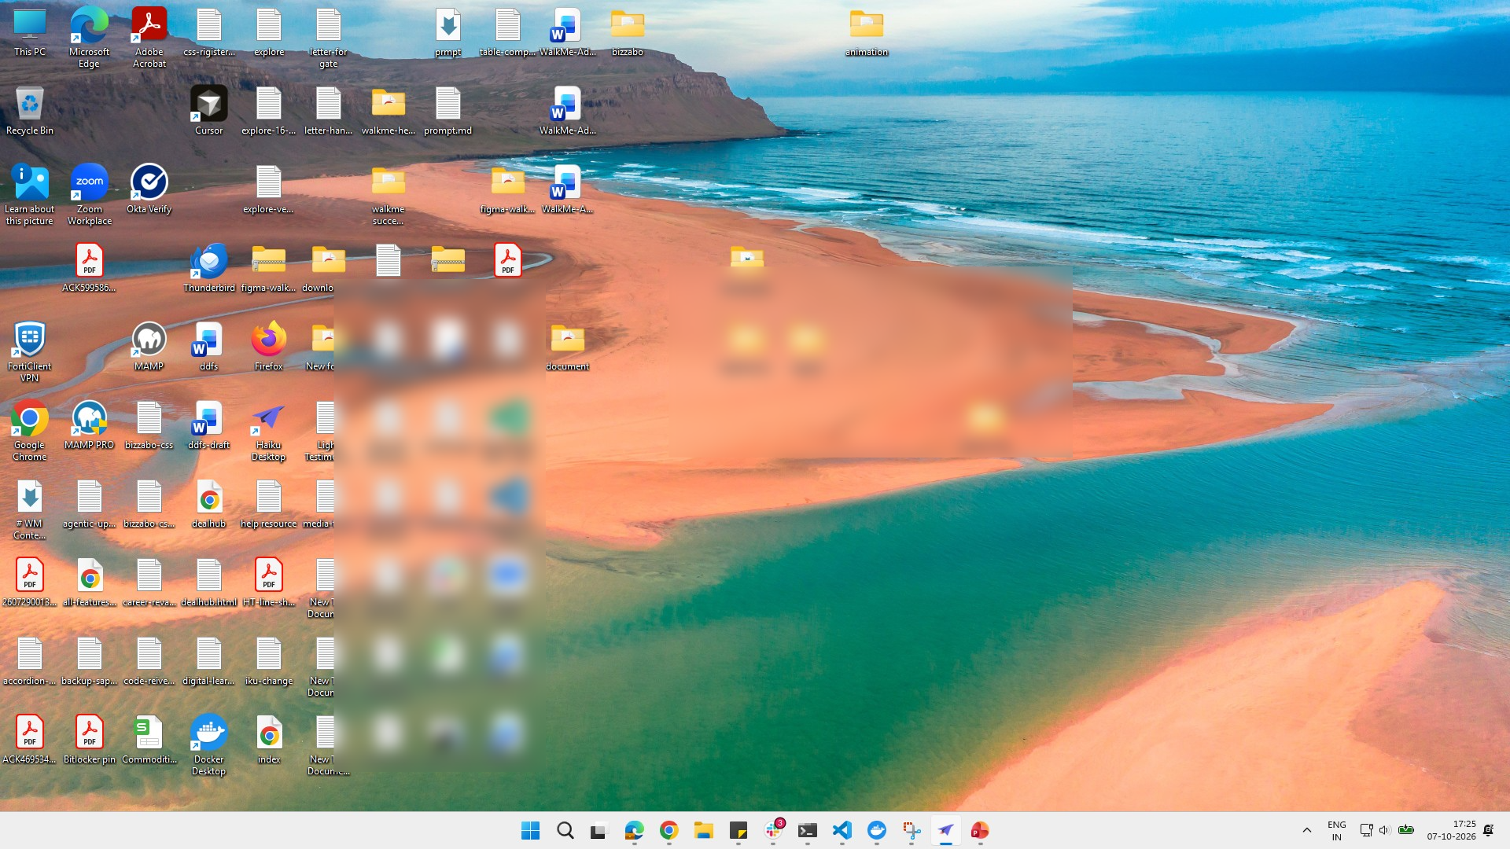Open the ENG IN language switcher
1510x849 pixels.
pyautogui.click(x=1337, y=830)
